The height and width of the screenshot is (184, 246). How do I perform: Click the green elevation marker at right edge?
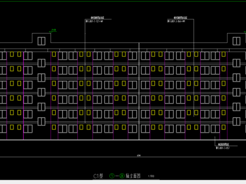pos(245,32)
